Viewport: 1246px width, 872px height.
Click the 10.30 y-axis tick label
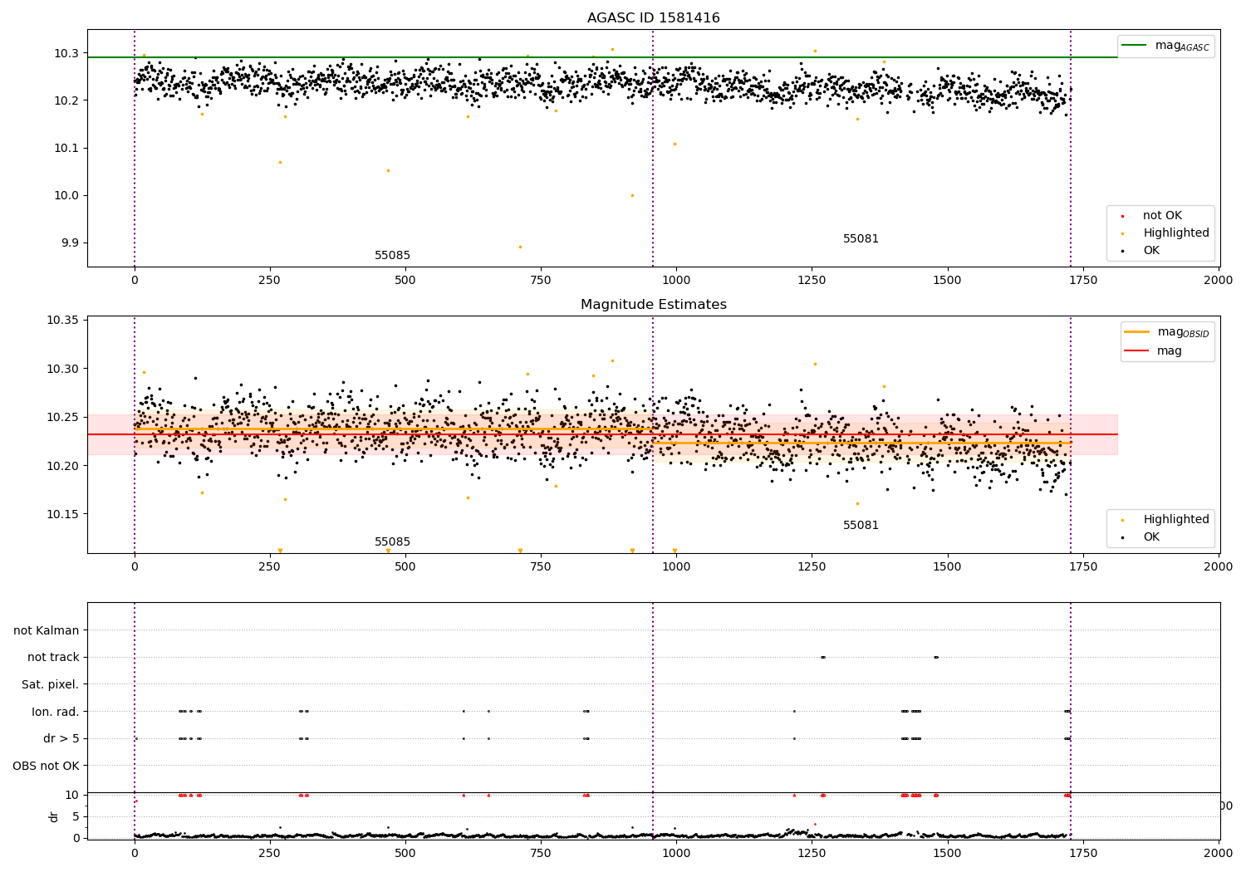(x=63, y=369)
